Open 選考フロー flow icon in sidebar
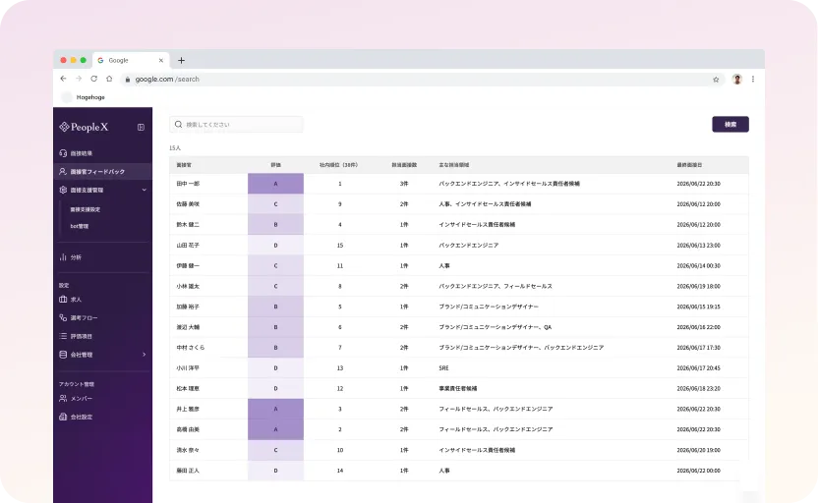 (63, 317)
